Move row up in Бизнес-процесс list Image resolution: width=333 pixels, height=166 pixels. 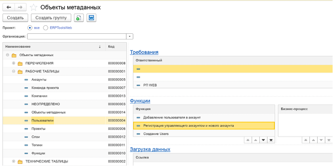313,140
